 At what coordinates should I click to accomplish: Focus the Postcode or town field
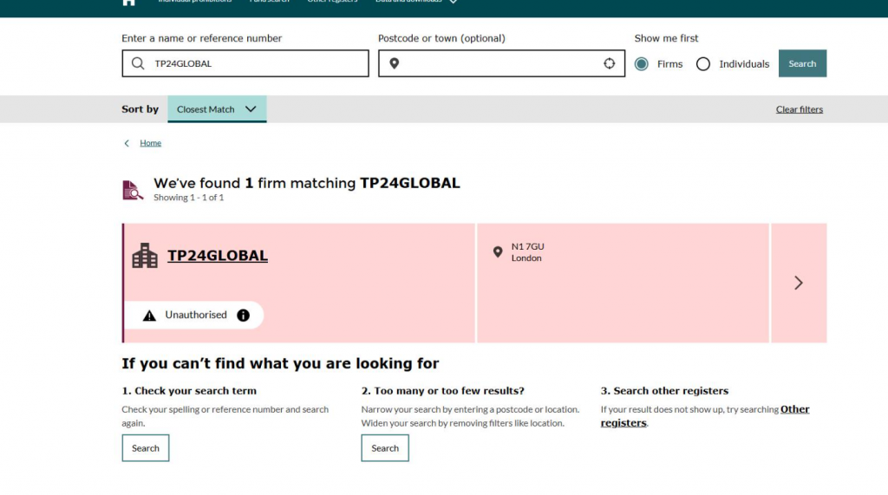pos(502,63)
